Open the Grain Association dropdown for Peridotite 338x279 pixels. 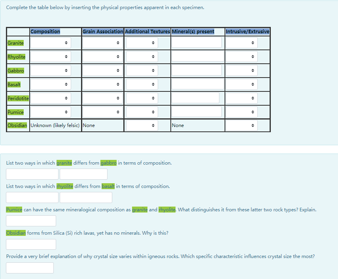click(x=102, y=98)
